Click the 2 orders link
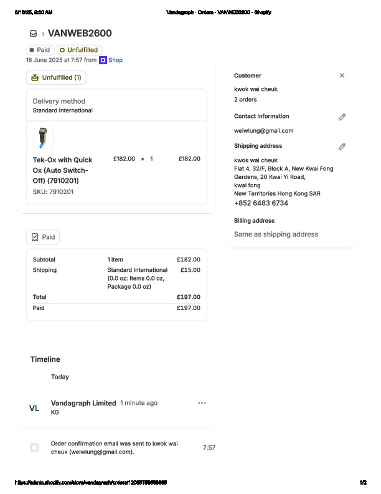381x494 pixels. point(245,100)
